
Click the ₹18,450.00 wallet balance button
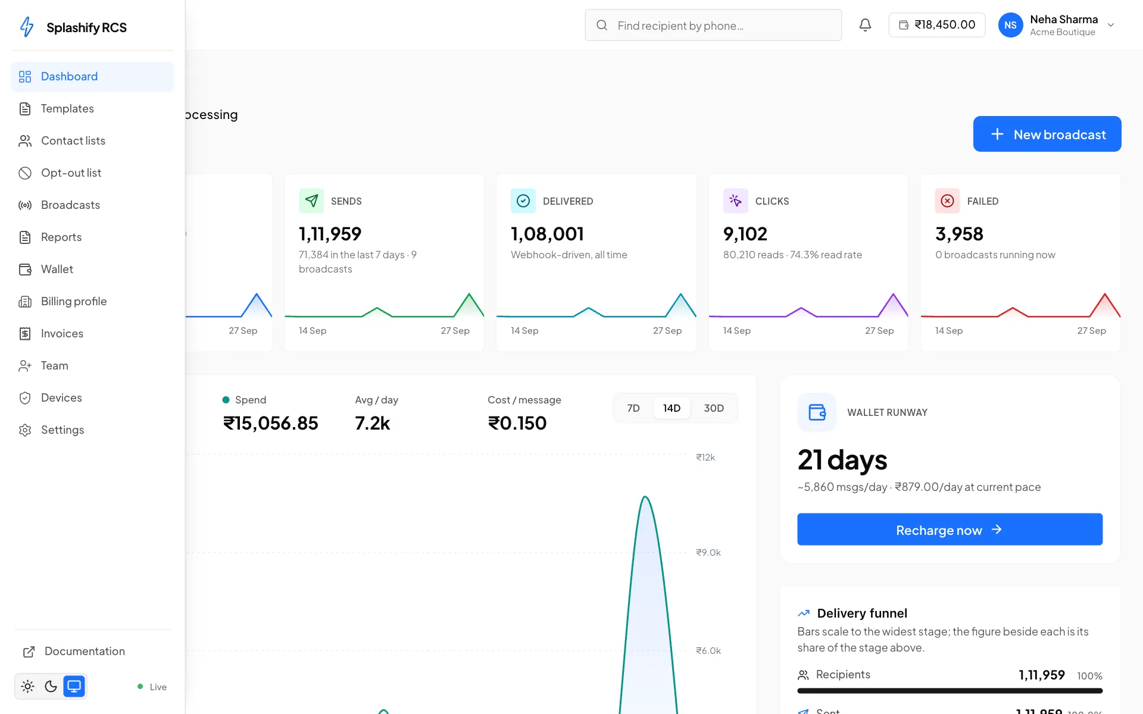pos(936,25)
